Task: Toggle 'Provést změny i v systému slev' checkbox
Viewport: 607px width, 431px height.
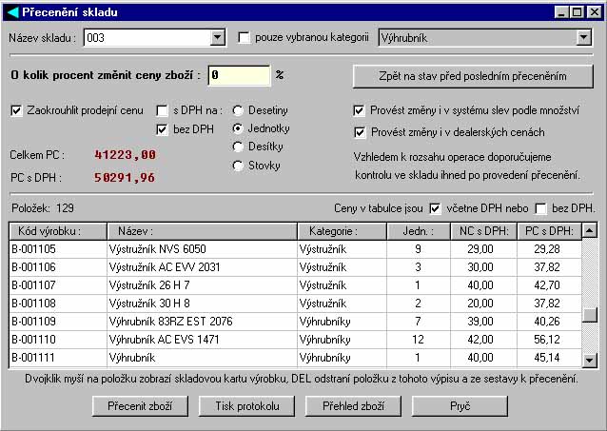Action: point(359,110)
